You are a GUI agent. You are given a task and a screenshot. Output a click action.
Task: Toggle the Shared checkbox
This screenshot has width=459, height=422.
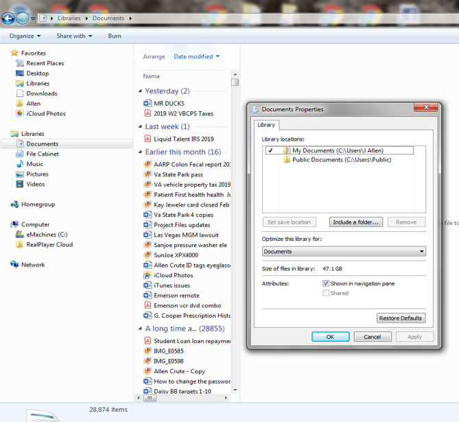coord(325,293)
